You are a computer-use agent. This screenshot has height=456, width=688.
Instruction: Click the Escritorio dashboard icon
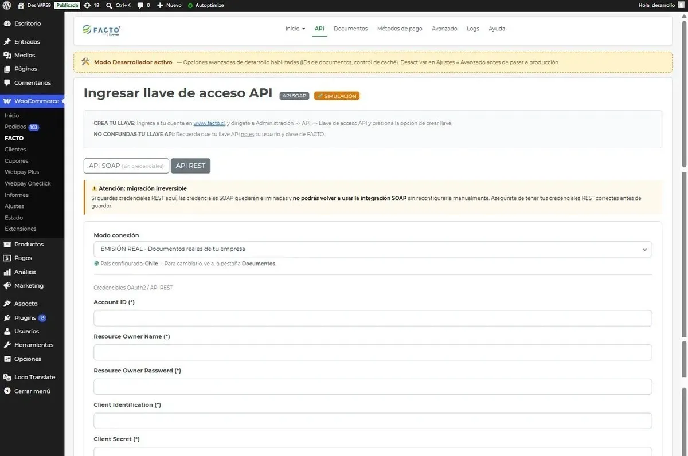coord(7,23)
